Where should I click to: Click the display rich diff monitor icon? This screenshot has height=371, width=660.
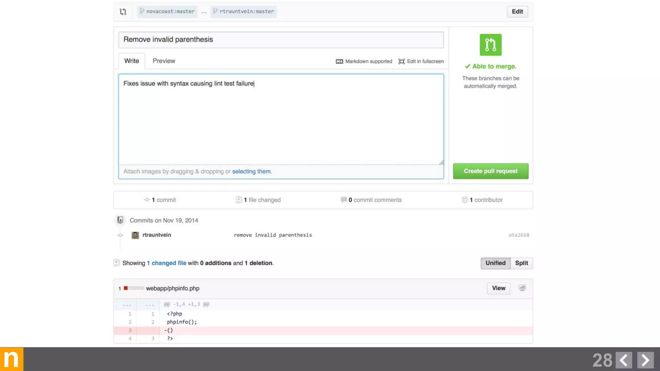tap(522, 288)
